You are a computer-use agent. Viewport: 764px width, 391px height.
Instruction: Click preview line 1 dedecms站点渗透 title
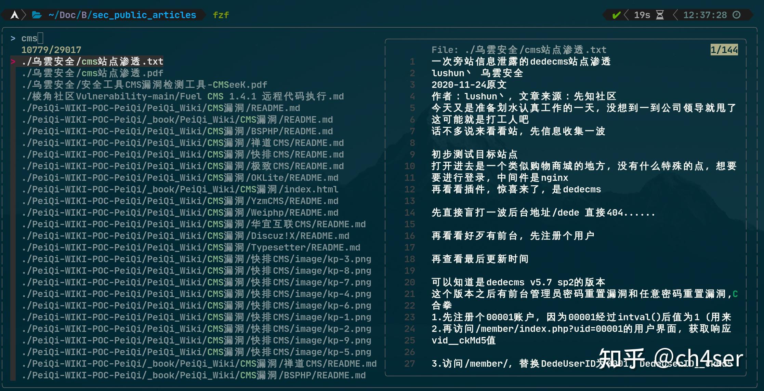point(521,62)
